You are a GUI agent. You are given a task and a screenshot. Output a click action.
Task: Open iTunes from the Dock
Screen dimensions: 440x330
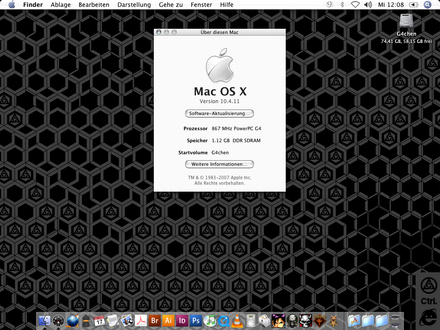click(210, 321)
